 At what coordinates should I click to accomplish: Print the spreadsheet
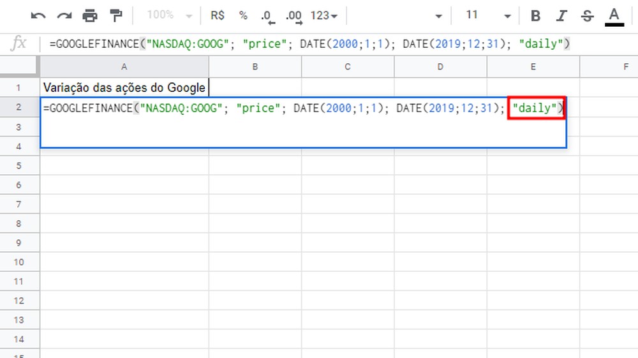90,16
